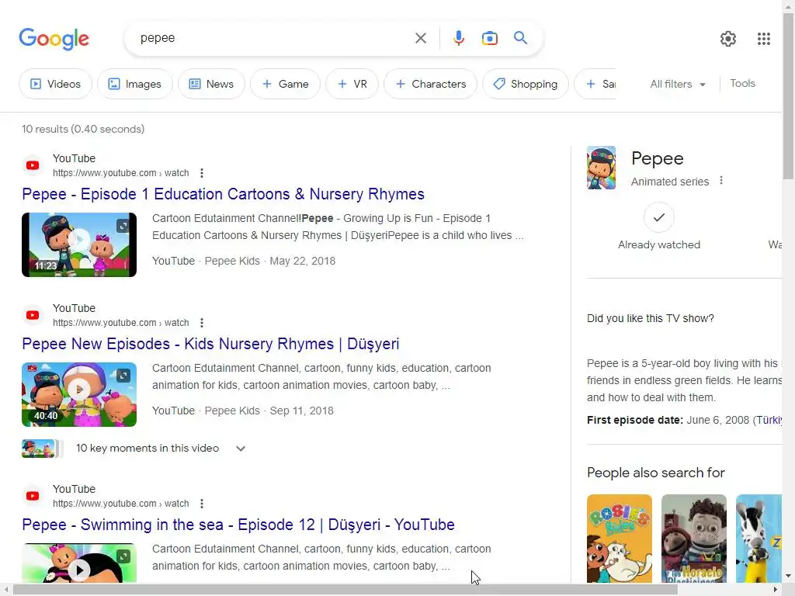Click the vertical scrollbar thumb
This screenshot has height=596, width=795.
789,96
